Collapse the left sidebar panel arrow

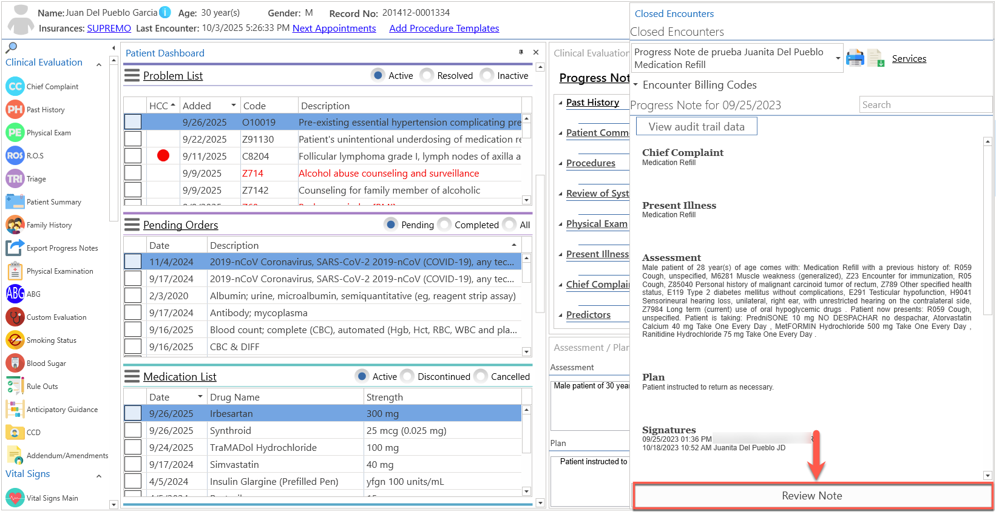tap(113, 48)
